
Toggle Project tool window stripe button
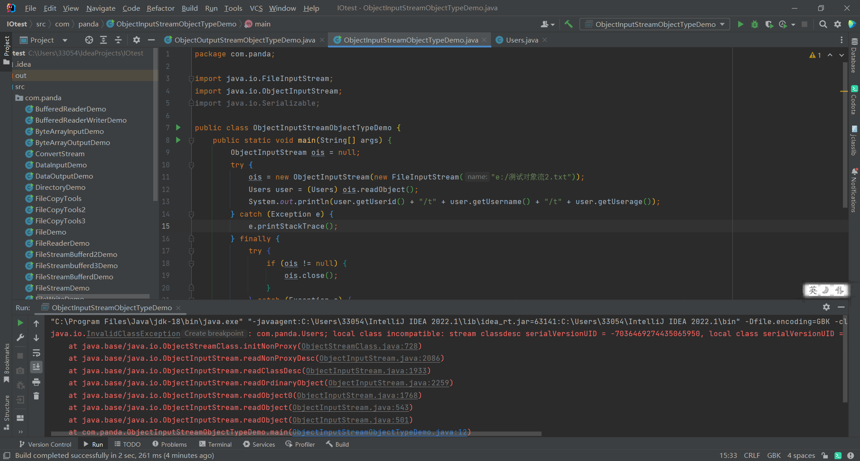pyautogui.click(x=6, y=50)
